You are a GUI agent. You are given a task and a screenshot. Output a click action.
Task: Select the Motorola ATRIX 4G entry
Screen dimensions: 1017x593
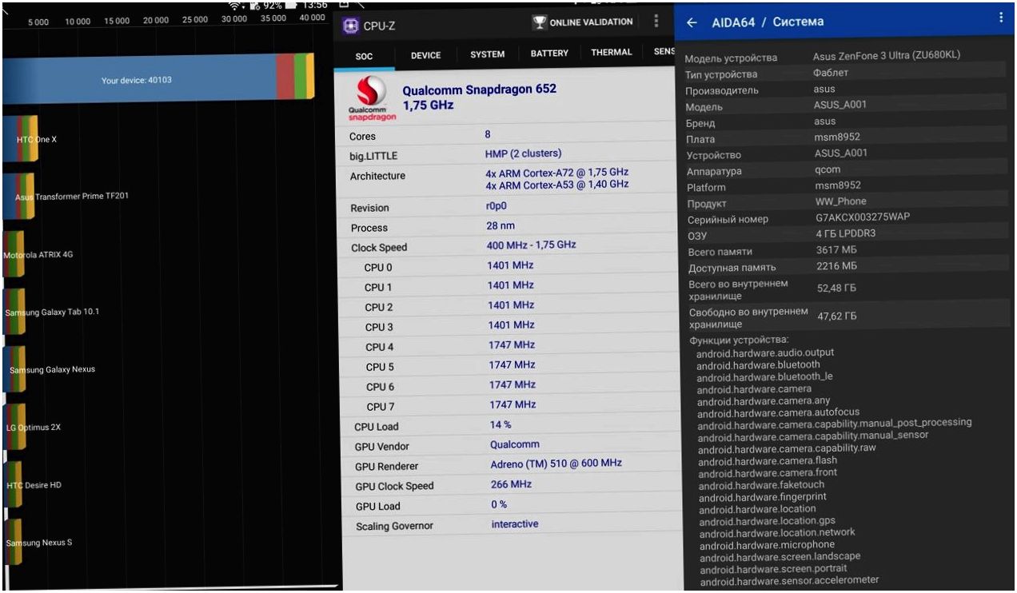point(13,255)
